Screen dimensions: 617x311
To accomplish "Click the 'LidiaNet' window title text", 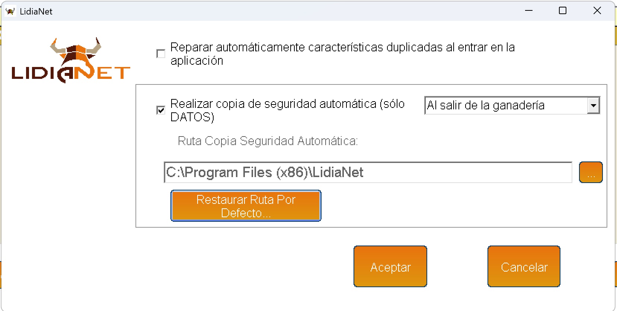I will 36,12.
